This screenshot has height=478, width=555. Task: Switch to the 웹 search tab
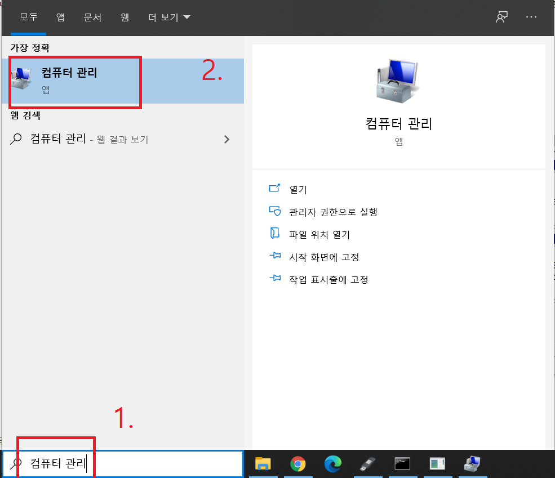pyautogui.click(x=125, y=17)
